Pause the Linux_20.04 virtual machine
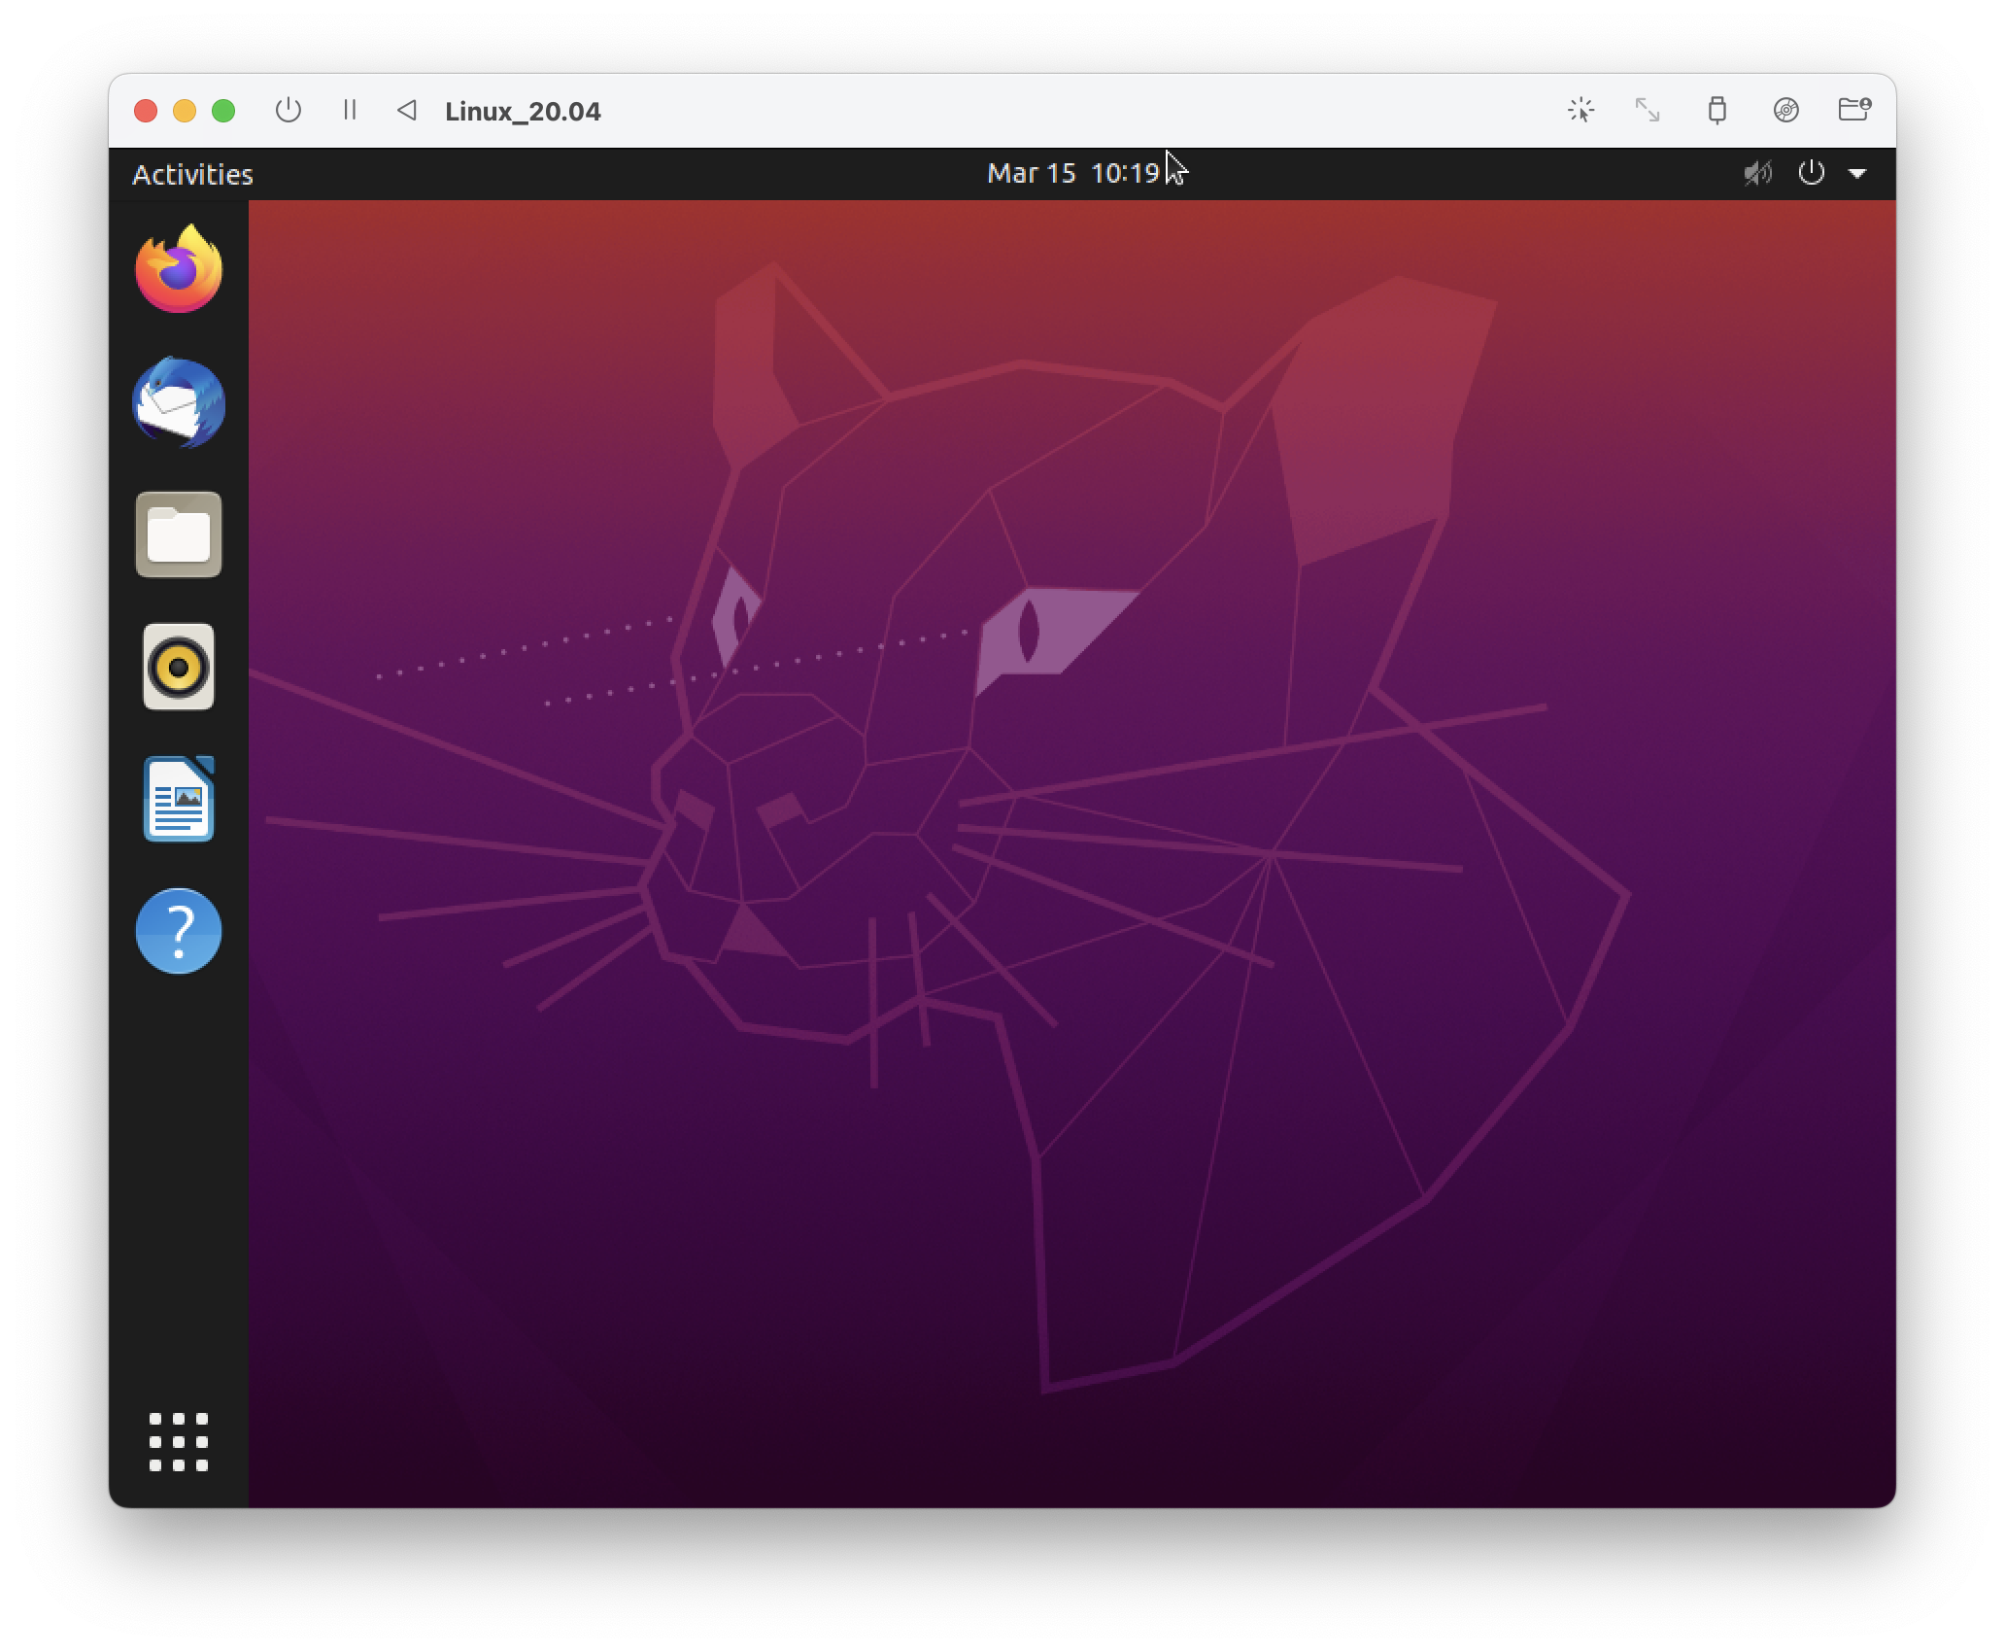 pos(350,111)
